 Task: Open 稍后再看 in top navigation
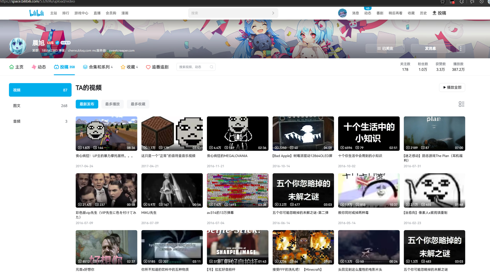(395, 13)
